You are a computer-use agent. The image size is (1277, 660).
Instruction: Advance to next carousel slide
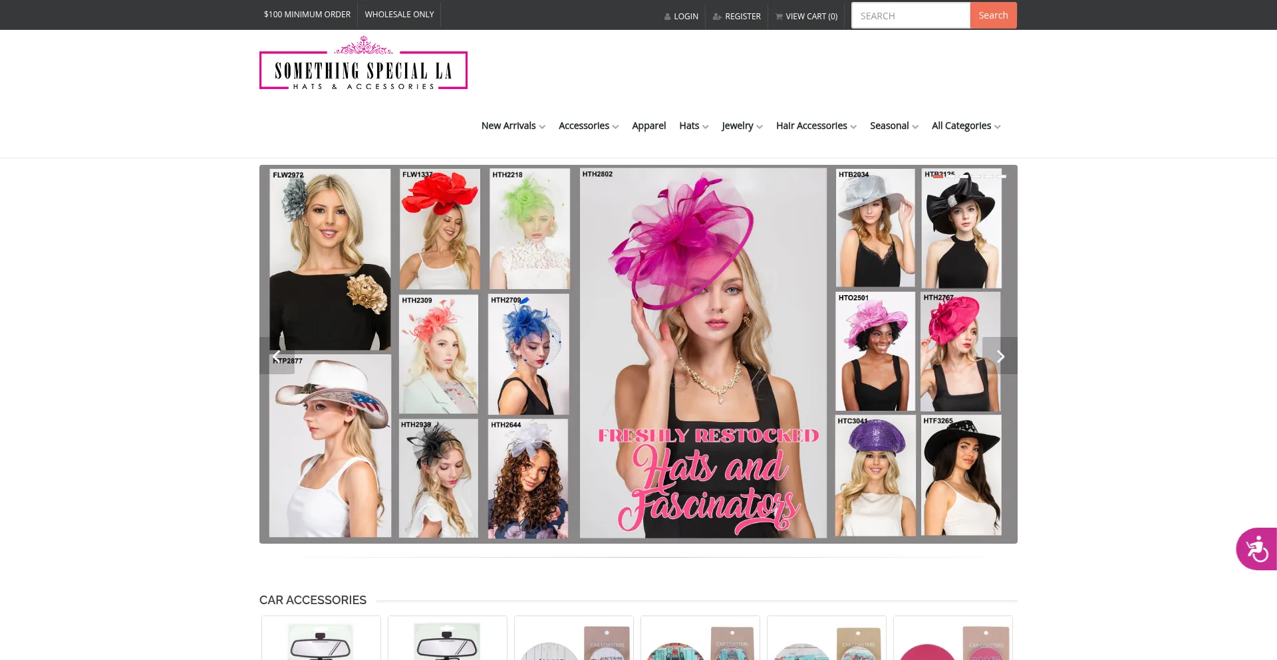(x=1000, y=356)
